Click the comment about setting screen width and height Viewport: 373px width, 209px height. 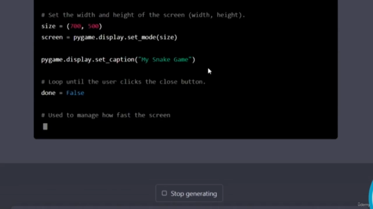(143, 15)
